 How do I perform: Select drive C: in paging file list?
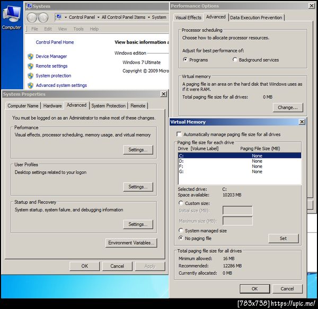click(240, 156)
